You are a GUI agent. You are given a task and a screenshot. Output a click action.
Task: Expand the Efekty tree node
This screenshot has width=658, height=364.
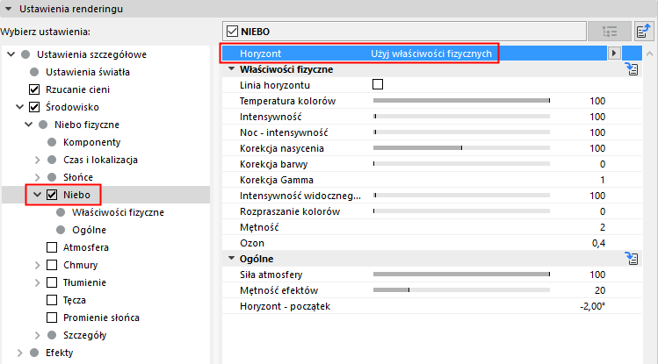click(19, 353)
